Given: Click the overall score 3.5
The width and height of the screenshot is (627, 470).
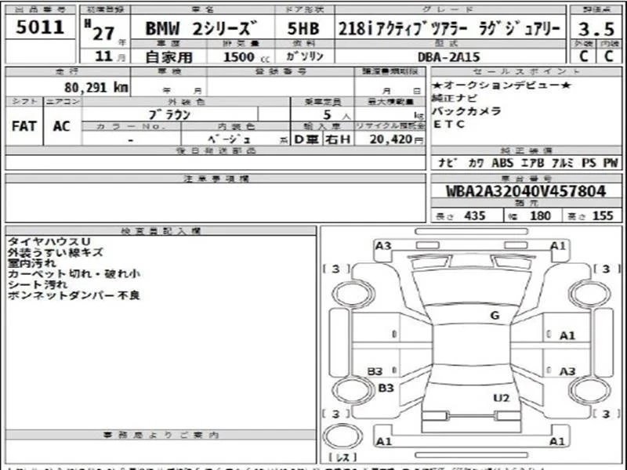Looking at the screenshot, I should coord(596,29).
